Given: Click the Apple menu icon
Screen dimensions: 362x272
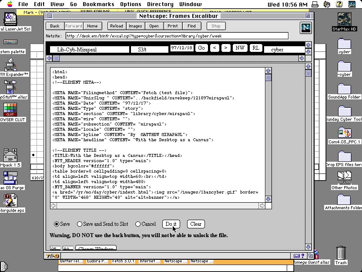Looking at the screenshot, I should (8, 4).
